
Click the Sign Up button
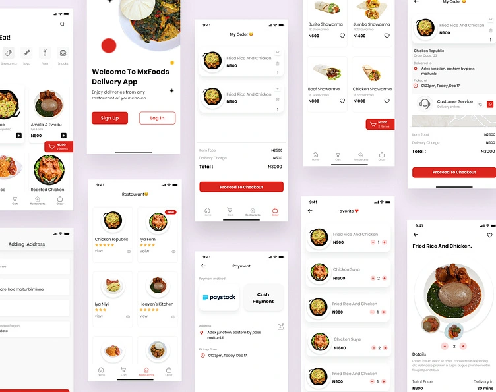(109, 118)
